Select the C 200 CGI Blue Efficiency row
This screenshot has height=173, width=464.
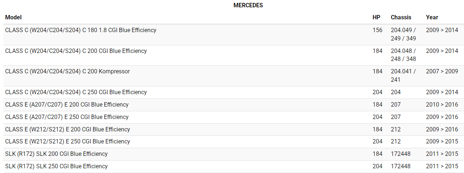click(76, 51)
